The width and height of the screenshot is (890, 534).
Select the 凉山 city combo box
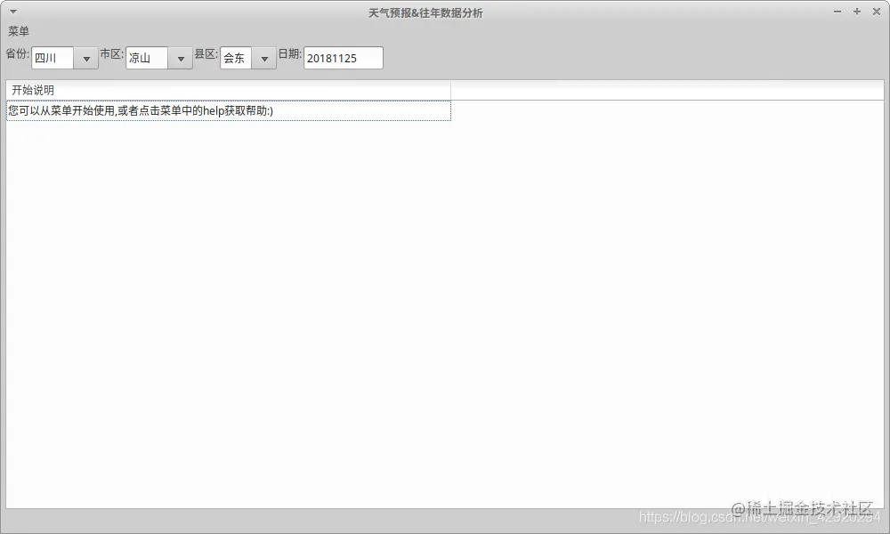(x=147, y=57)
